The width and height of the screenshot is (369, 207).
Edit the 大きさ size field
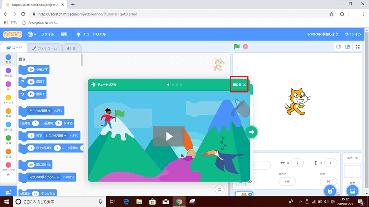[x=287, y=181]
